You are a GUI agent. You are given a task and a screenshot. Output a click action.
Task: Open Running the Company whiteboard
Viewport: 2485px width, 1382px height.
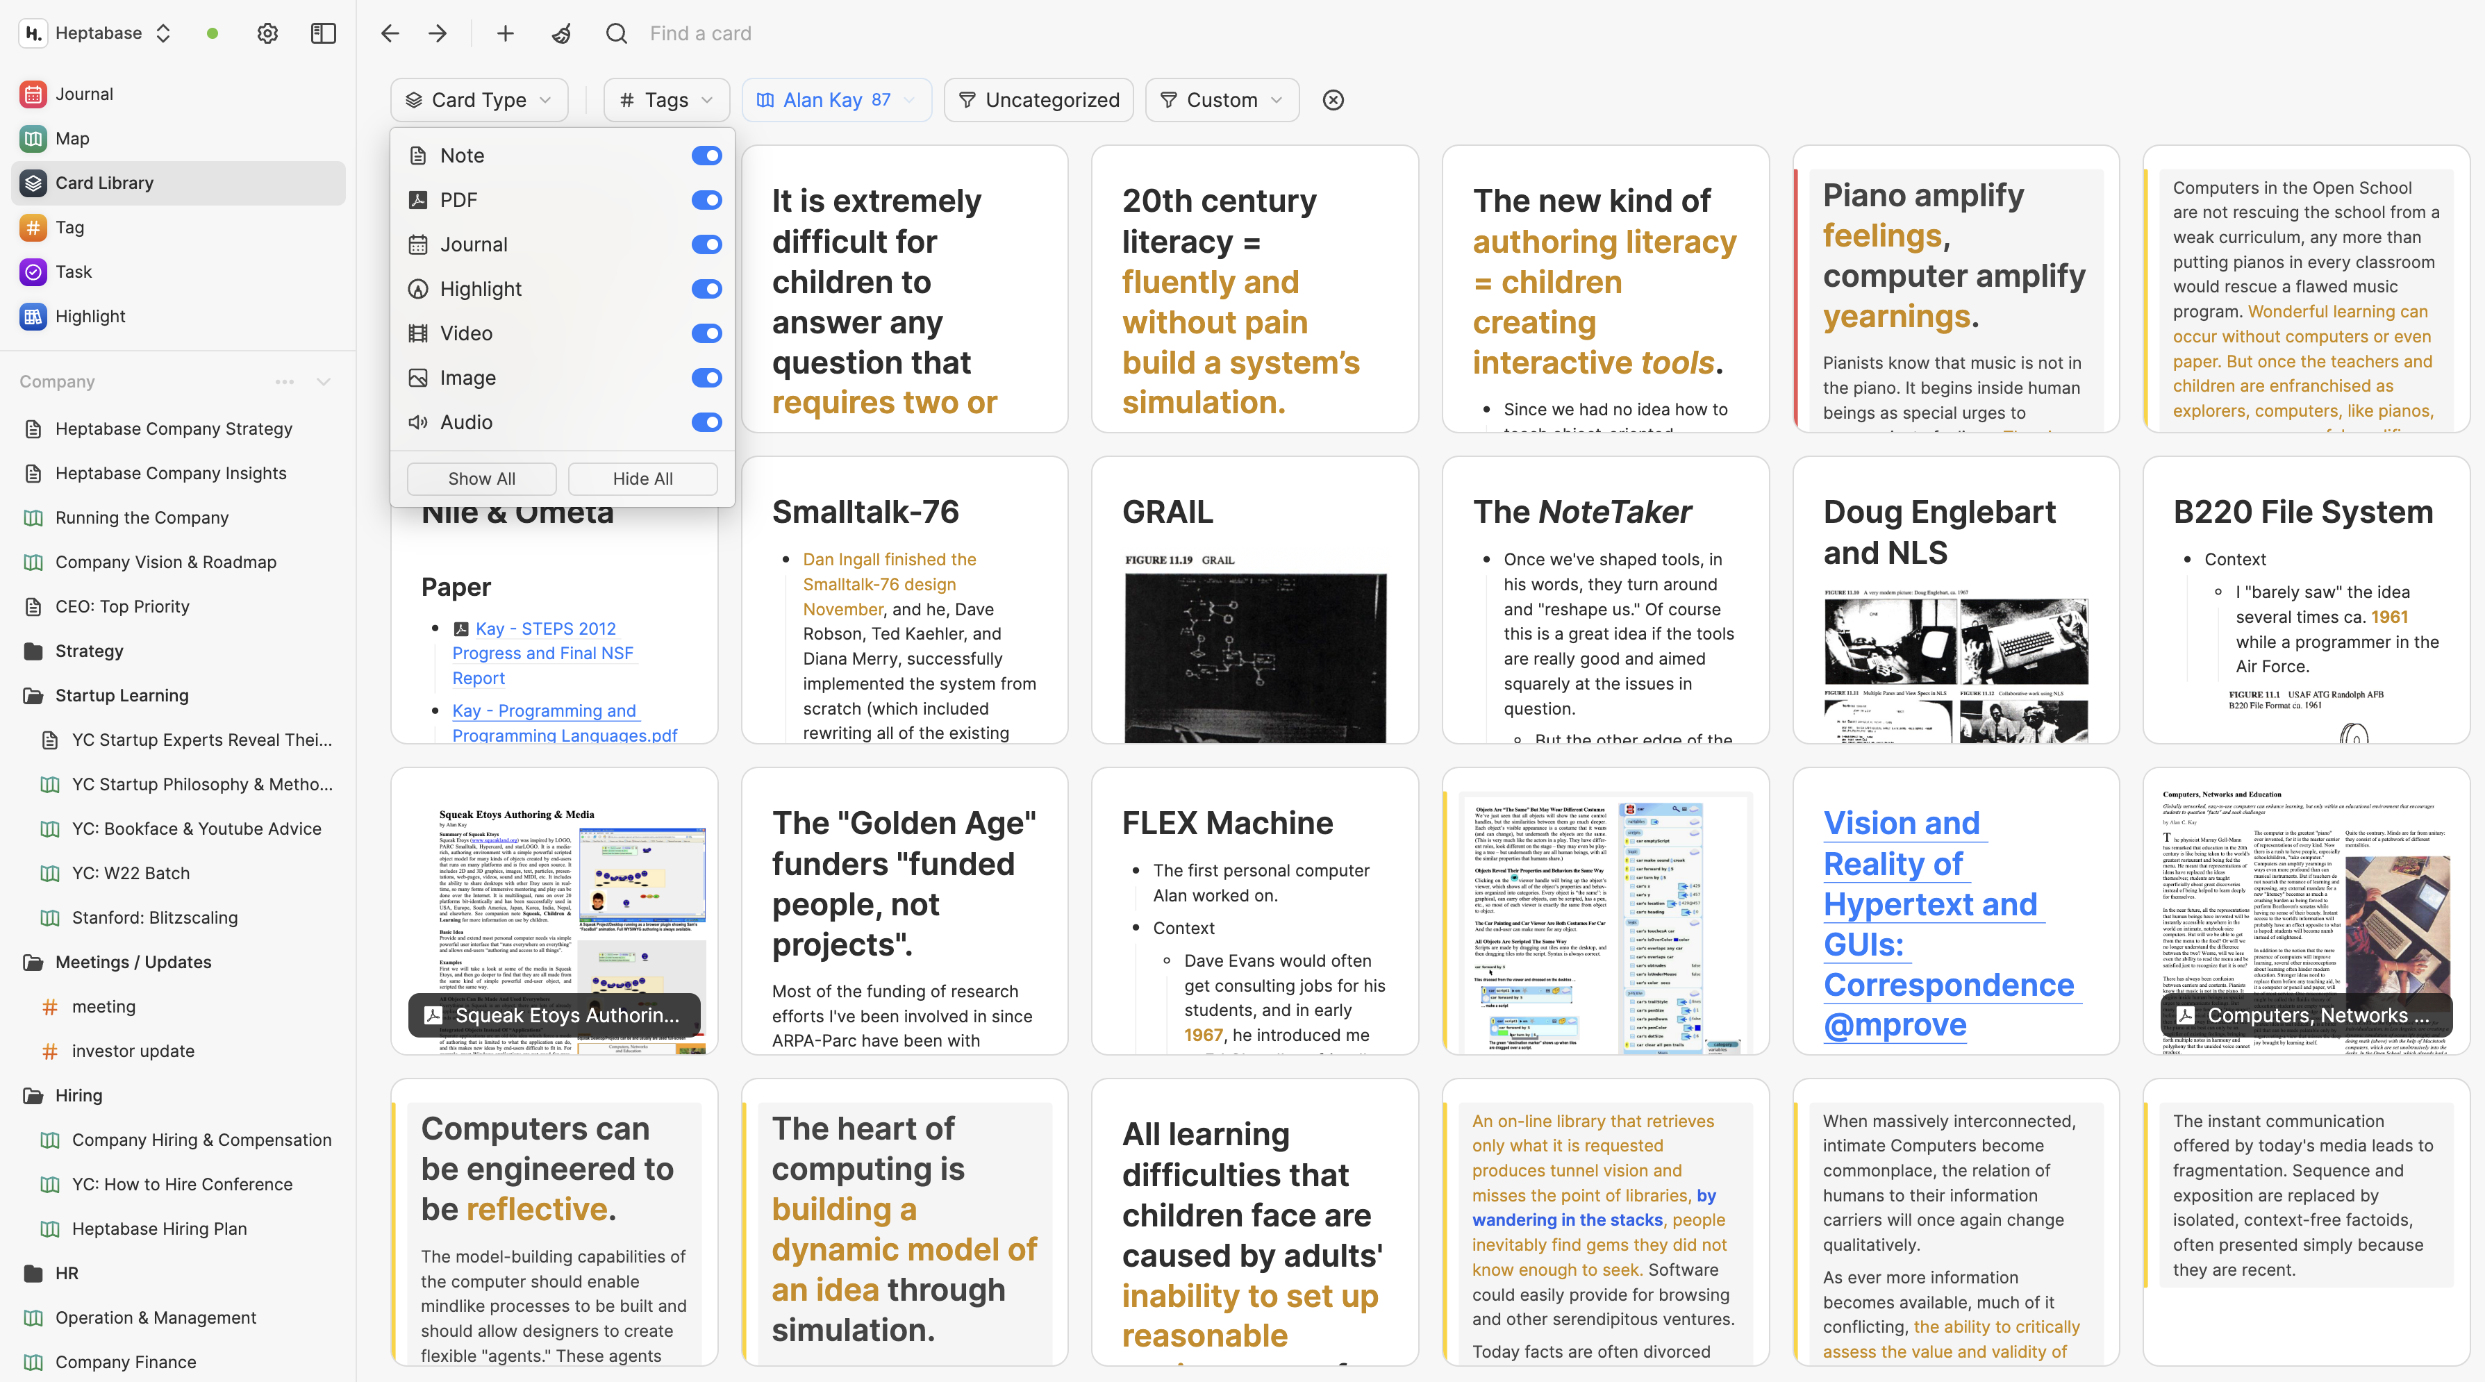[178, 517]
